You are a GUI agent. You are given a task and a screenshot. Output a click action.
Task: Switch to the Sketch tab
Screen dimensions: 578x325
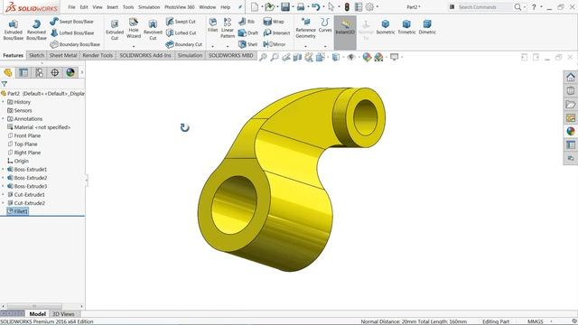click(x=36, y=55)
